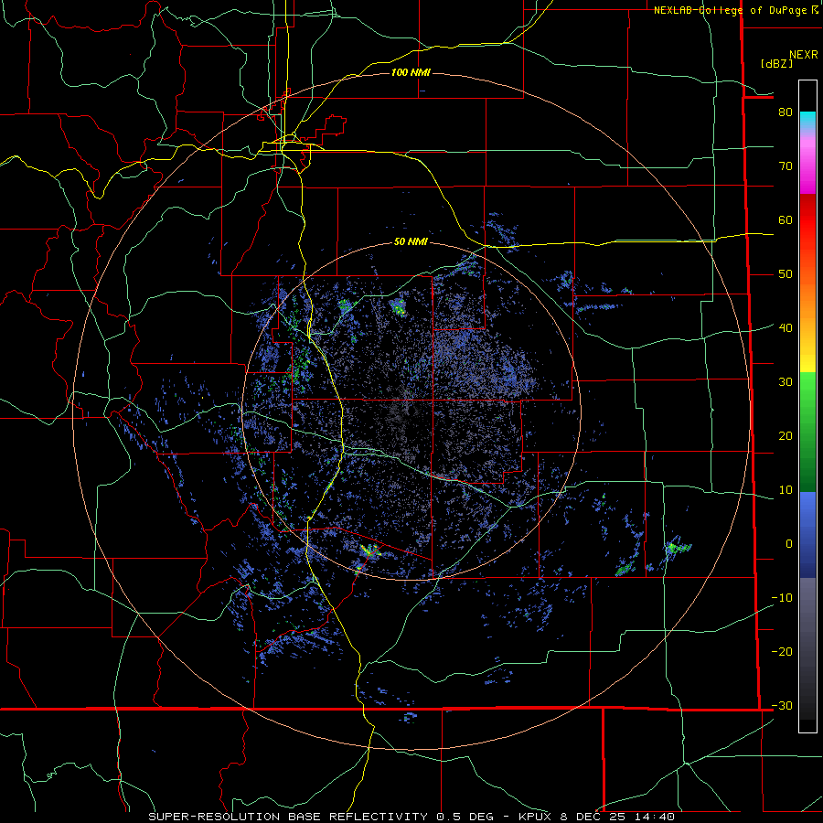
Task: Click the [dBZ] unit label
Action: (777, 63)
